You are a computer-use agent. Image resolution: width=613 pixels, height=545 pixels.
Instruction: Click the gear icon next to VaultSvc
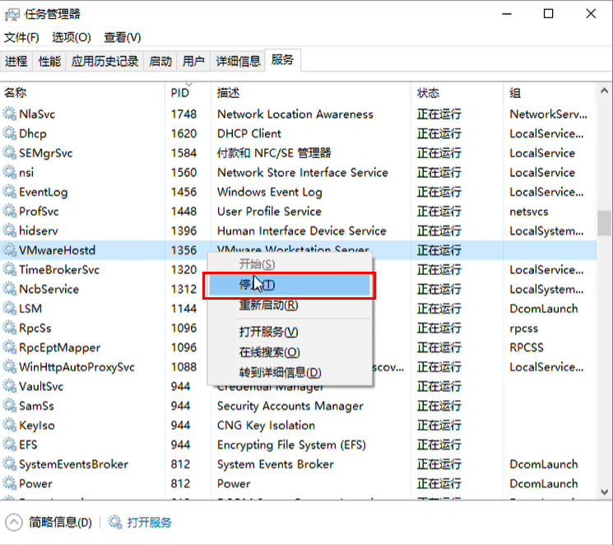tap(10, 386)
